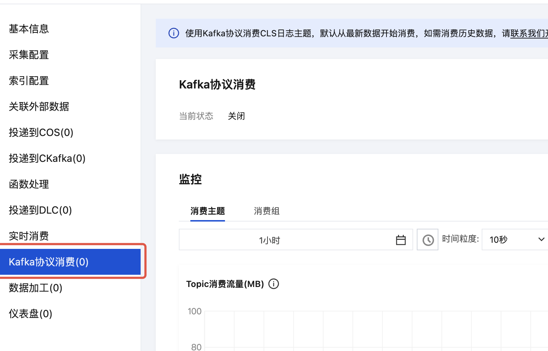Viewport: 548px width, 351px height.
Task: Open 实时消费 sidebar item
Action: (29, 236)
